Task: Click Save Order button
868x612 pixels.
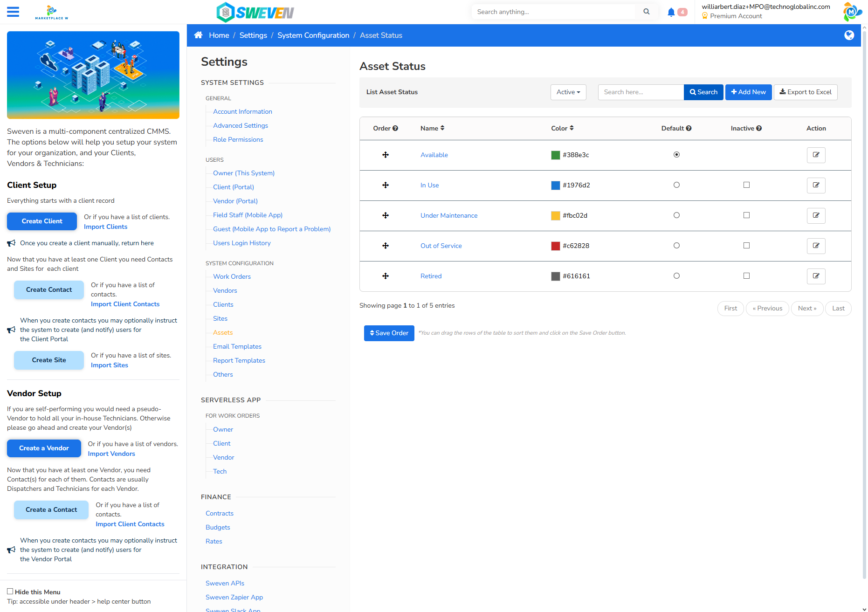Action: (x=389, y=333)
